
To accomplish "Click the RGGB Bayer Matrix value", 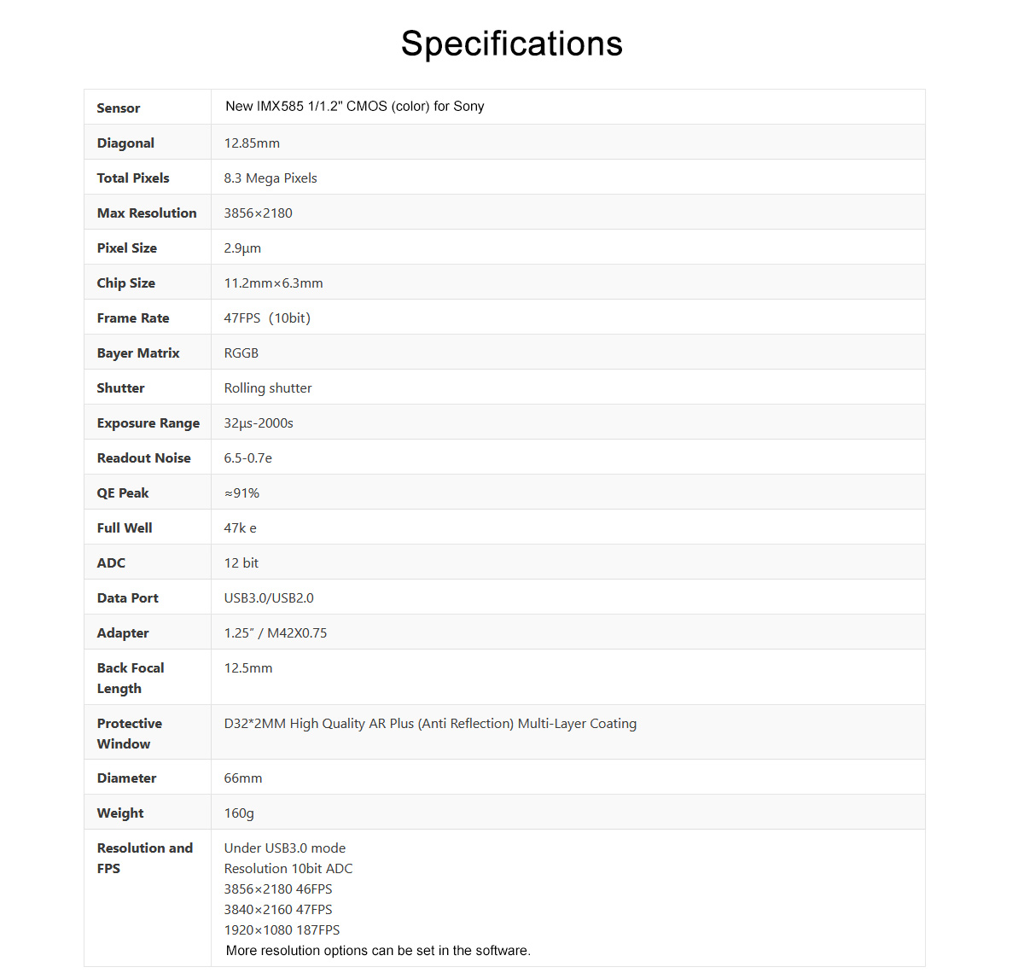I will [241, 353].
